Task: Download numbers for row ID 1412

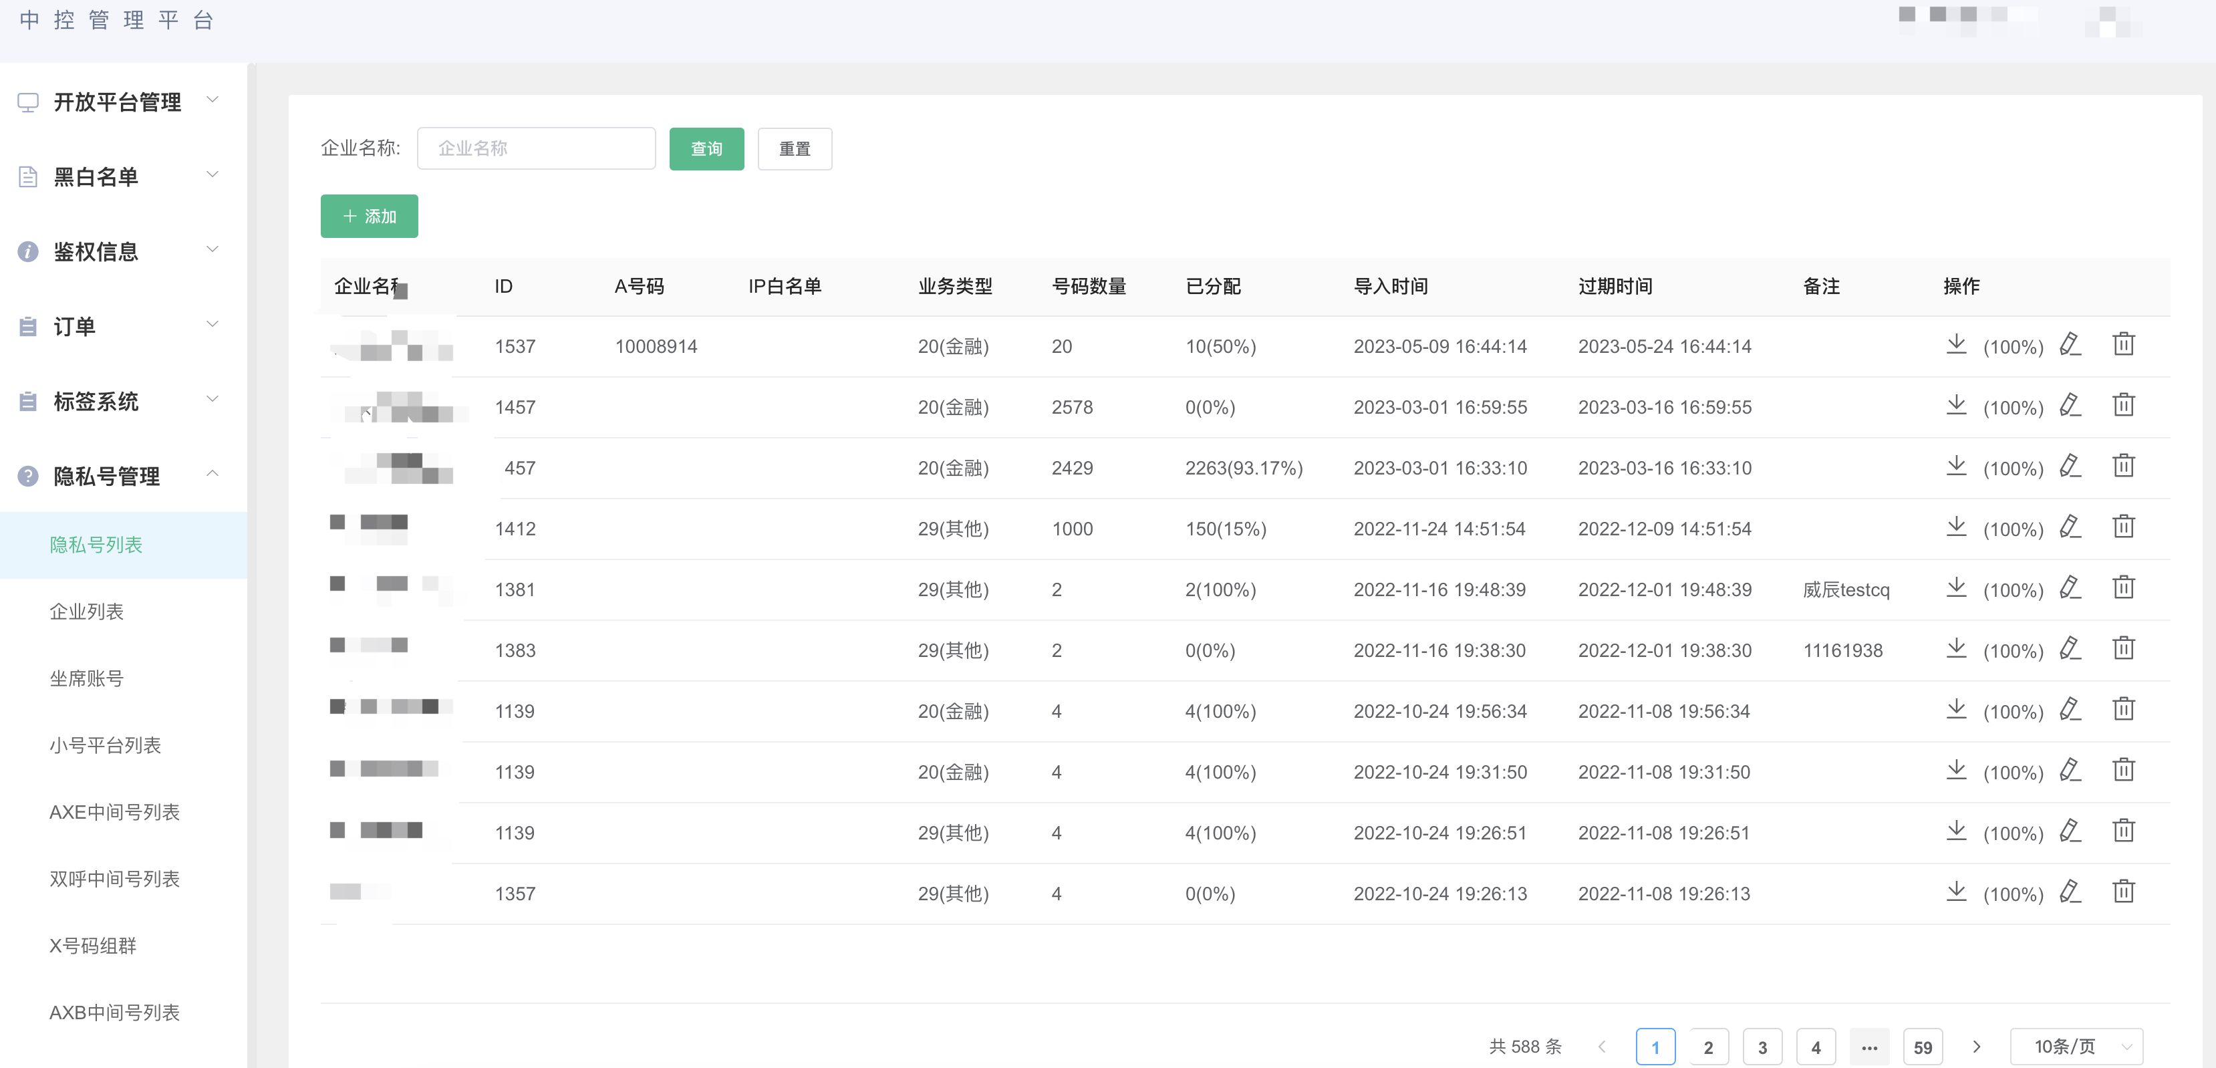Action: tap(1956, 527)
